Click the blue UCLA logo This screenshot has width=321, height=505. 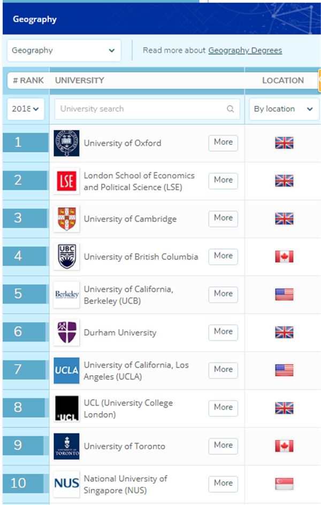coord(66,370)
